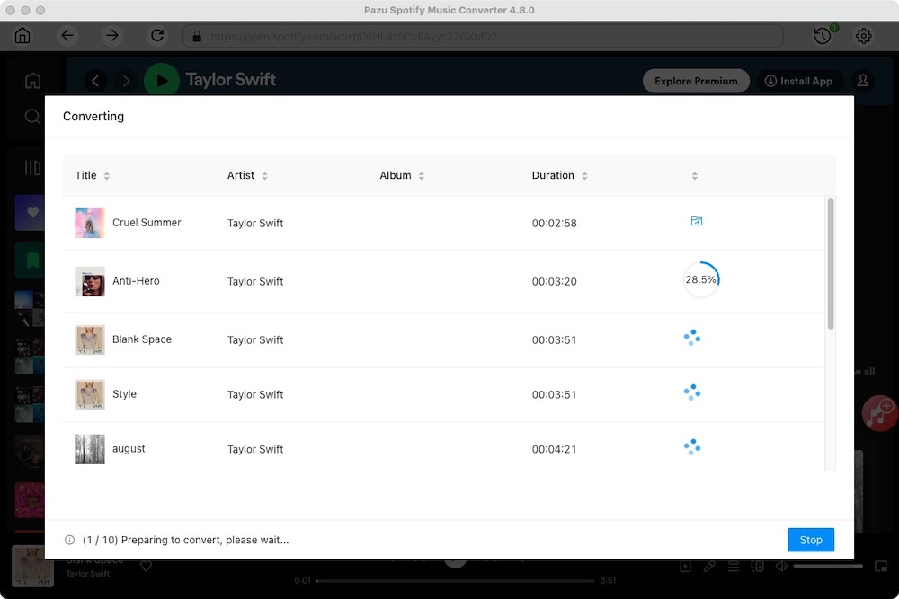Viewport: 899px width, 599px height.
Task: Open the settings gear icon
Action: coord(864,36)
